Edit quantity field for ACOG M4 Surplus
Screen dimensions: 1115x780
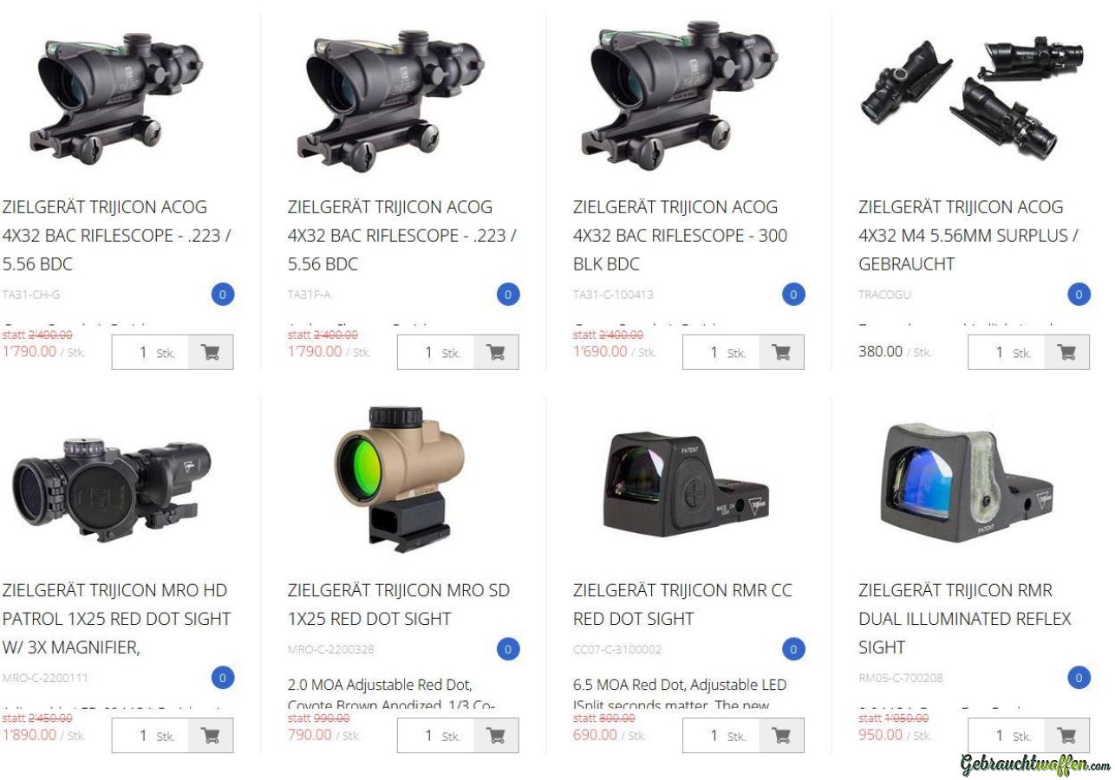pos(1007,352)
